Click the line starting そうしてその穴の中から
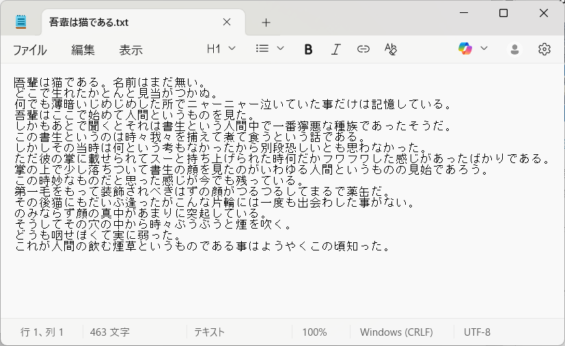This screenshot has height=346, width=565. (154, 224)
